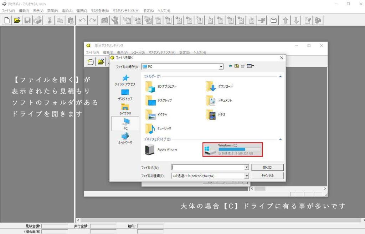This screenshot has width=365, height=234.
Task: Collapse the デバイスとドライブ section chevron
Action: click(x=281, y=140)
